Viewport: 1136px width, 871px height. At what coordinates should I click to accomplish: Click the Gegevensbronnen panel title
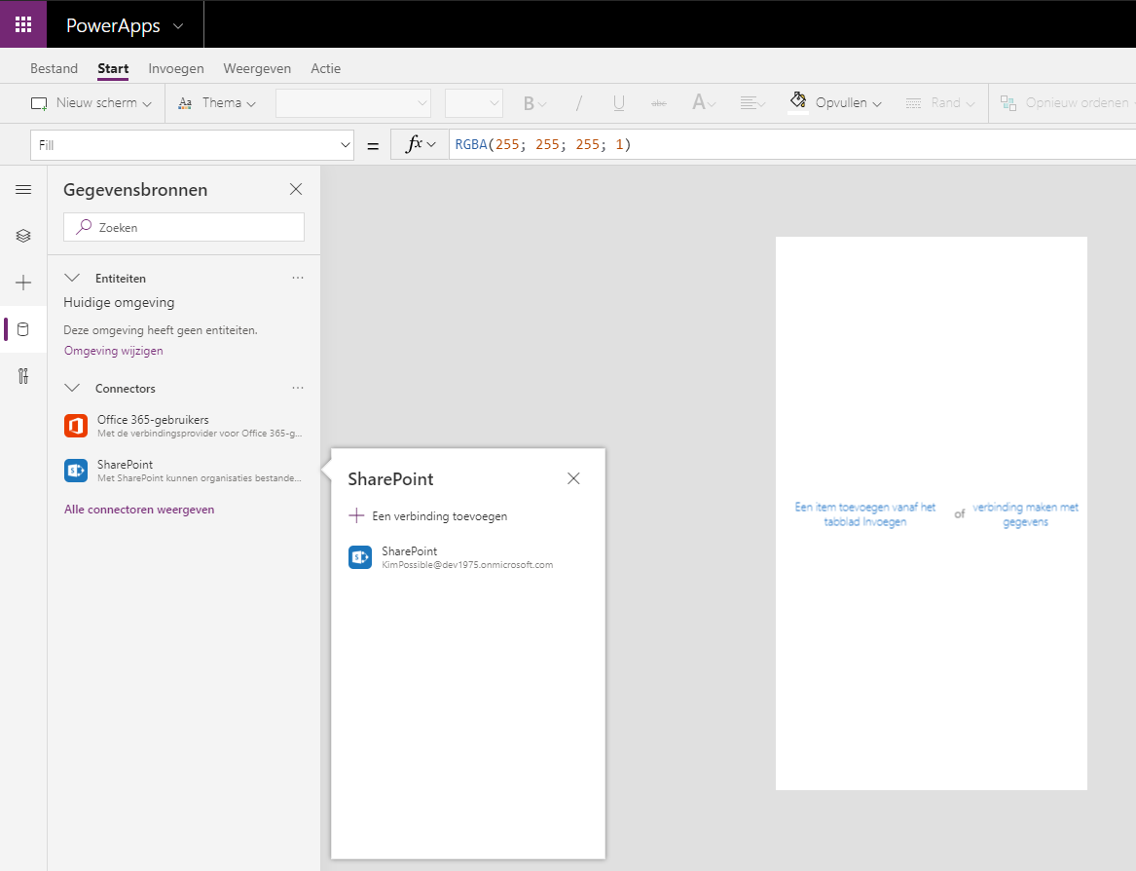pos(135,190)
